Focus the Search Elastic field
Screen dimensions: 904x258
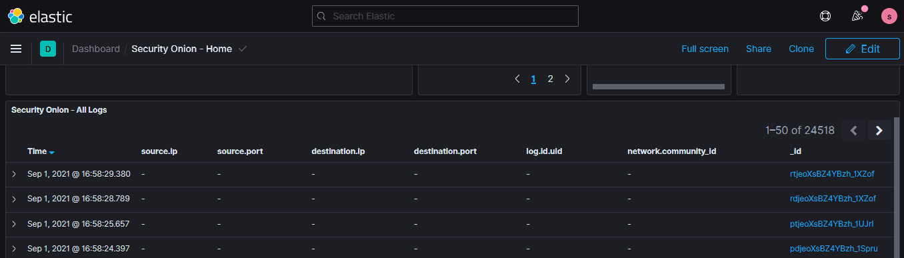point(445,16)
